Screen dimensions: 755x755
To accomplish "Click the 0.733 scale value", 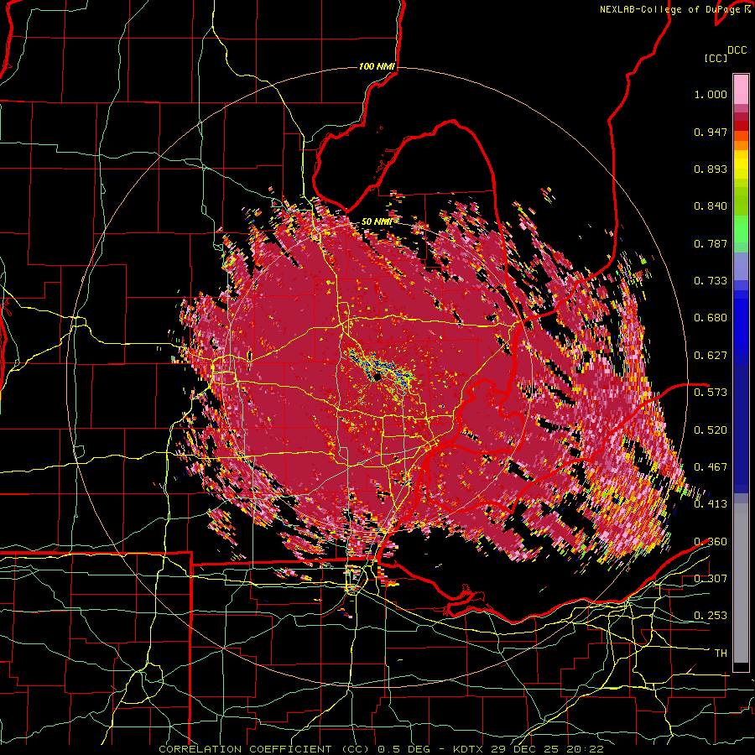I will pyautogui.click(x=711, y=281).
